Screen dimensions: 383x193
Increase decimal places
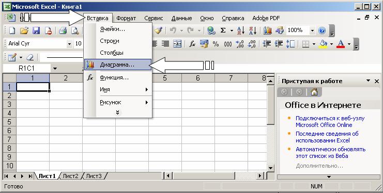240,44
